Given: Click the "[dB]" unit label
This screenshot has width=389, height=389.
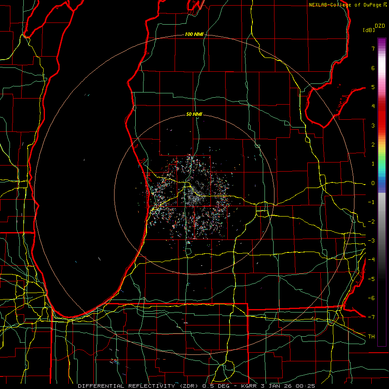Looking at the screenshot, I should [369, 30].
